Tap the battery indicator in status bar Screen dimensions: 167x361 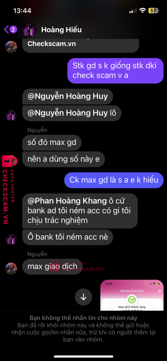[153, 11]
